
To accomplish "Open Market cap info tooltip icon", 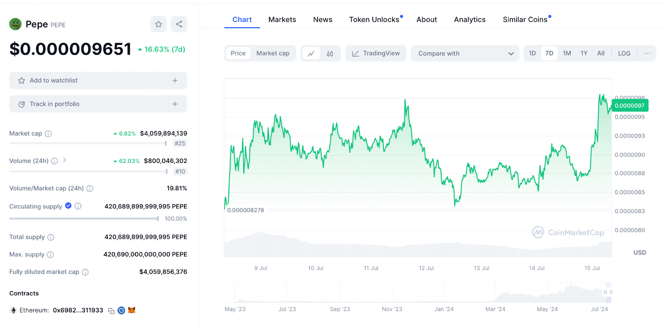I will (x=48, y=133).
